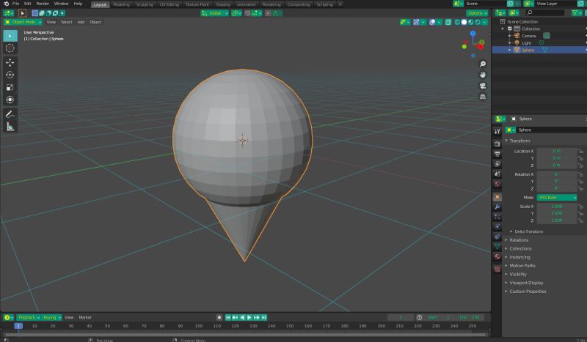Toggle viewport overlays button
Screen dimensions: 587x342
[432, 23]
